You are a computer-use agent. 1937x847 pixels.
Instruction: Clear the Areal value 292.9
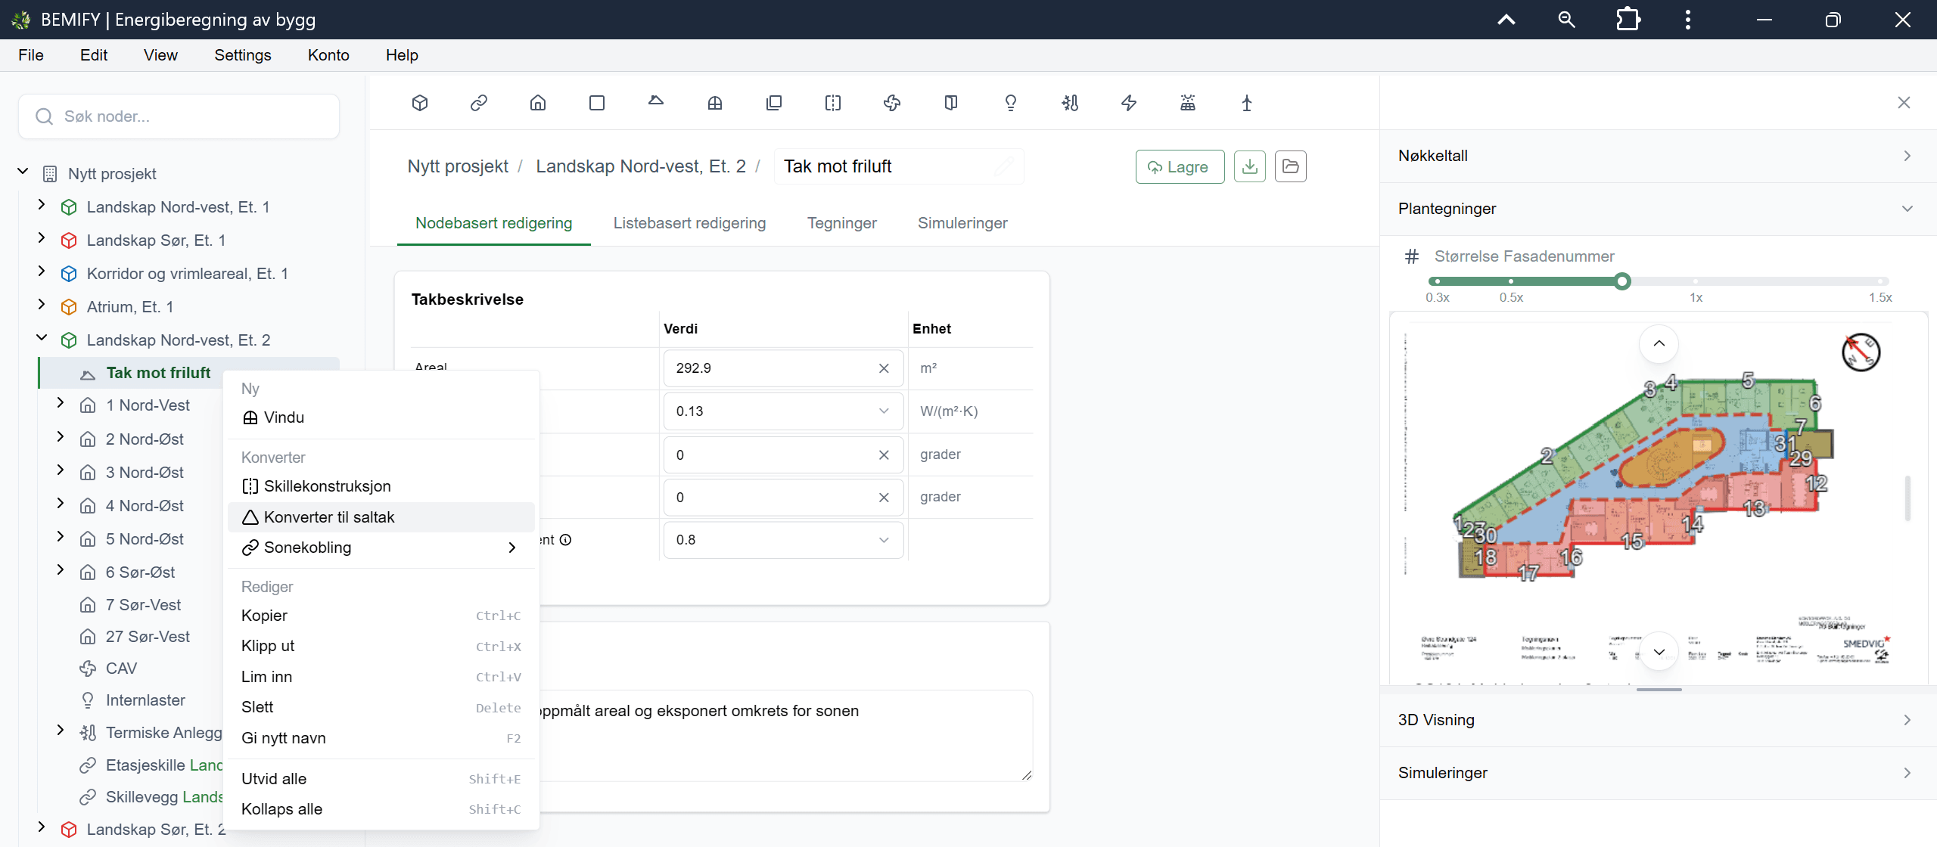(x=884, y=368)
